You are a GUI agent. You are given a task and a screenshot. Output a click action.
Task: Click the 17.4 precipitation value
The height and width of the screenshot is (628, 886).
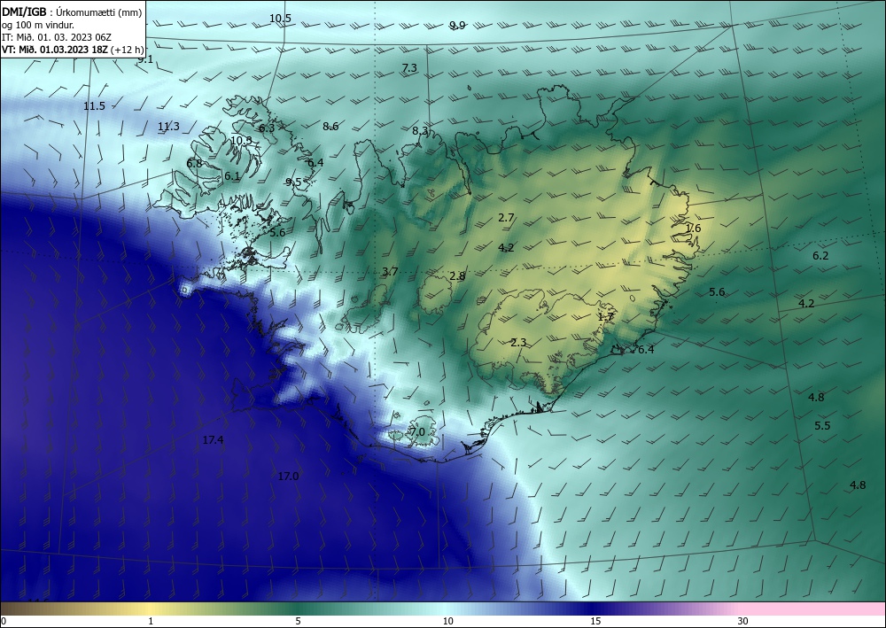click(x=213, y=439)
